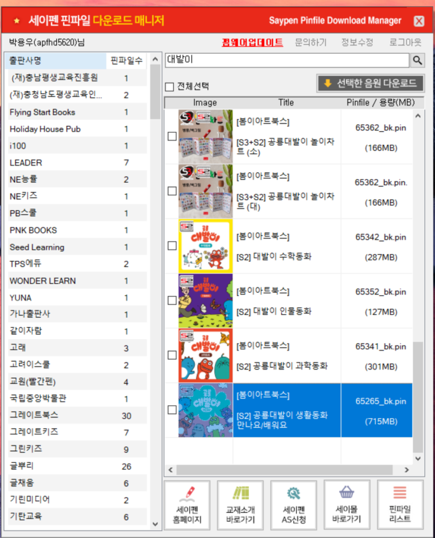Open 문의하기 from the top navigation

312,43
